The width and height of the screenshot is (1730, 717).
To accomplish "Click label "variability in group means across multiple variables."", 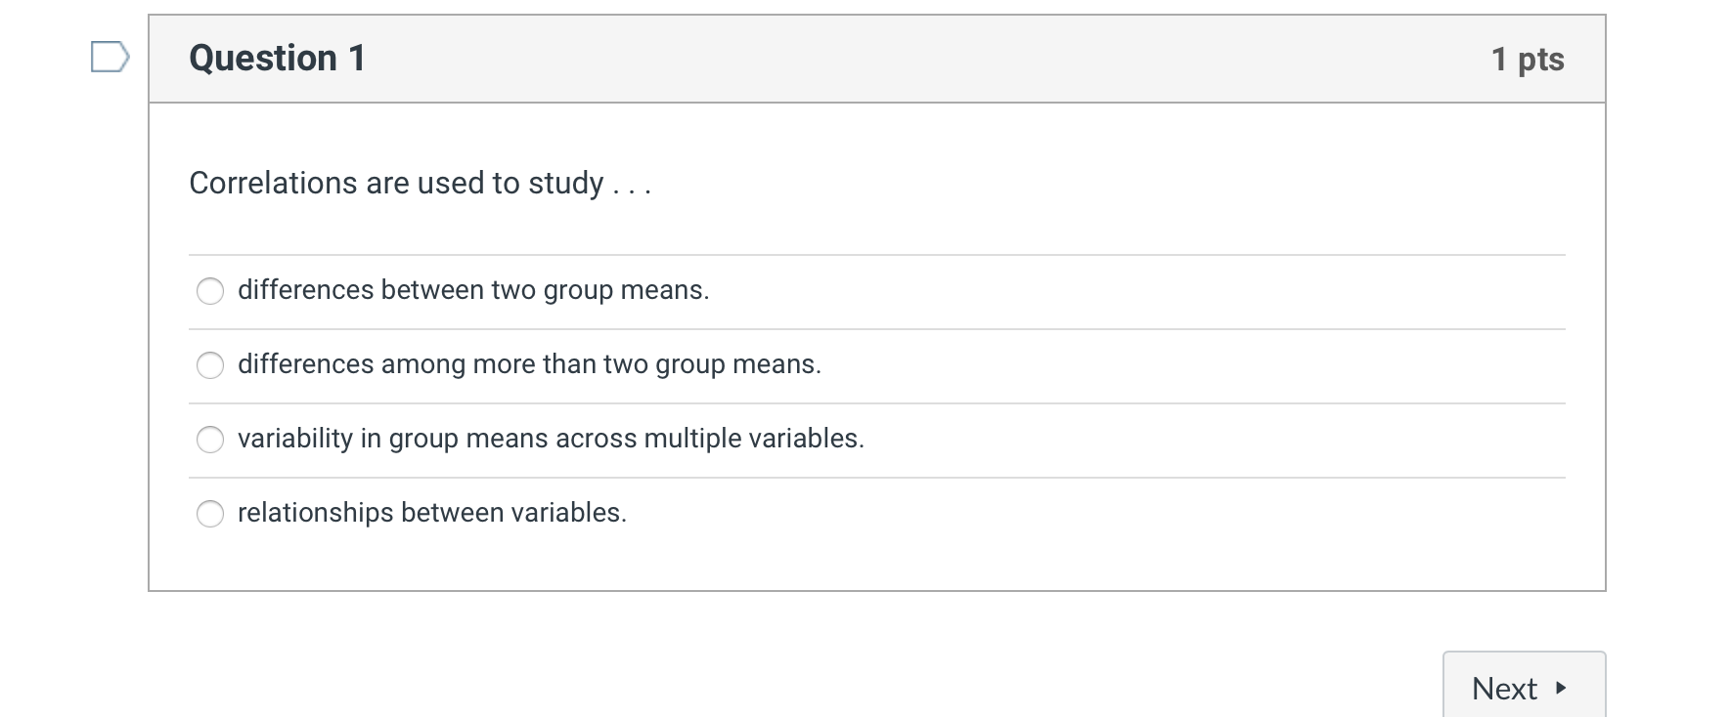I will point(551,439).
